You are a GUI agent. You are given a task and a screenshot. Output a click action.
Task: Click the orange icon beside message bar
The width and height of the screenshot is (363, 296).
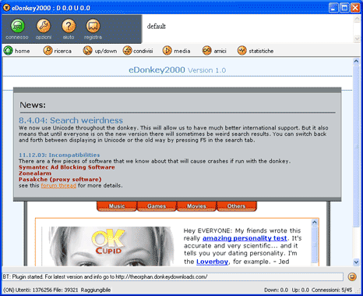point(352,276)
